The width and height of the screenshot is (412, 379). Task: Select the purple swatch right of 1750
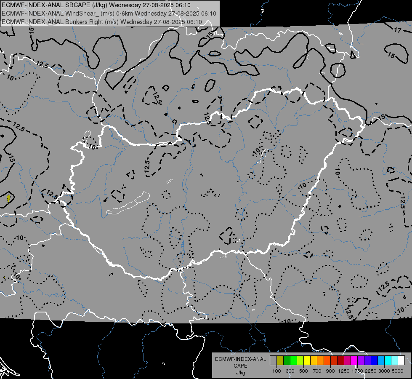(x=361, y=360)
